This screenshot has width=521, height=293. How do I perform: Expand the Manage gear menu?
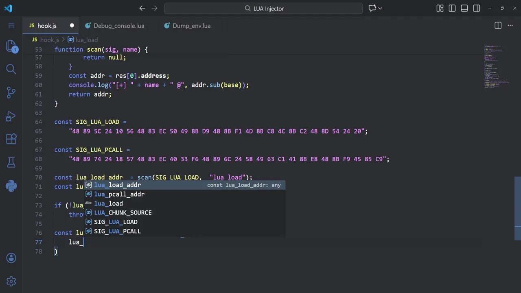click(x=11, y=281)
